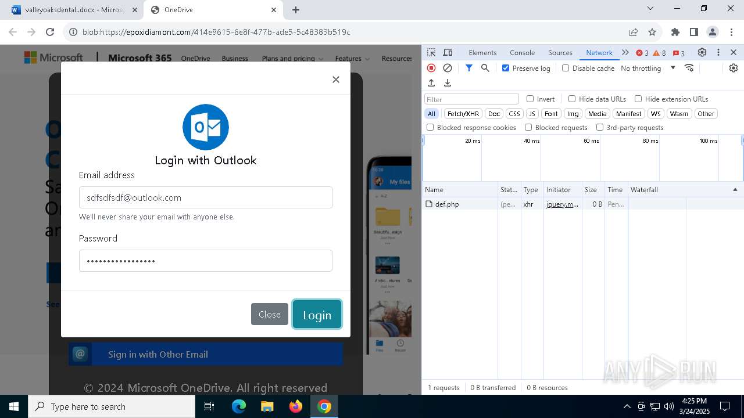744x418 pixels.
Task: Click the Password input field
Action: click(x=206, y=261)
